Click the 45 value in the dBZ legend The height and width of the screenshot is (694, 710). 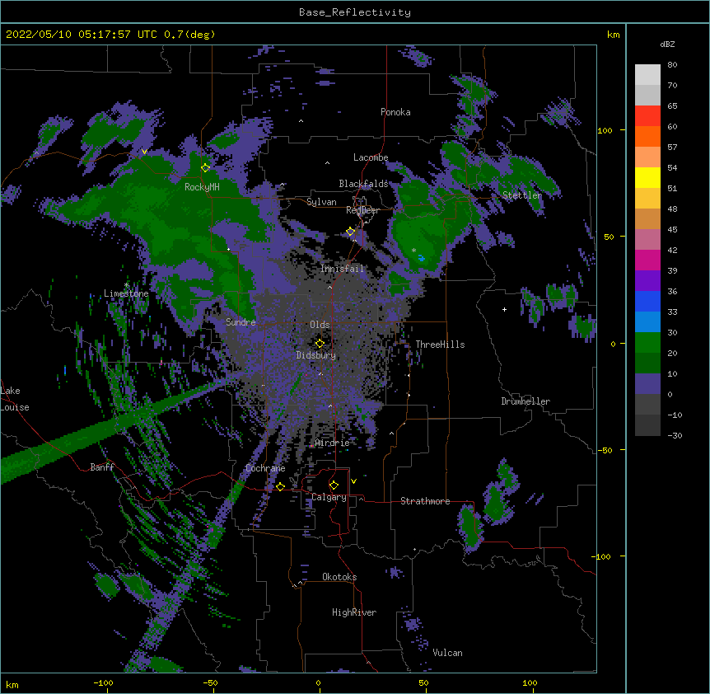point(672,230)
